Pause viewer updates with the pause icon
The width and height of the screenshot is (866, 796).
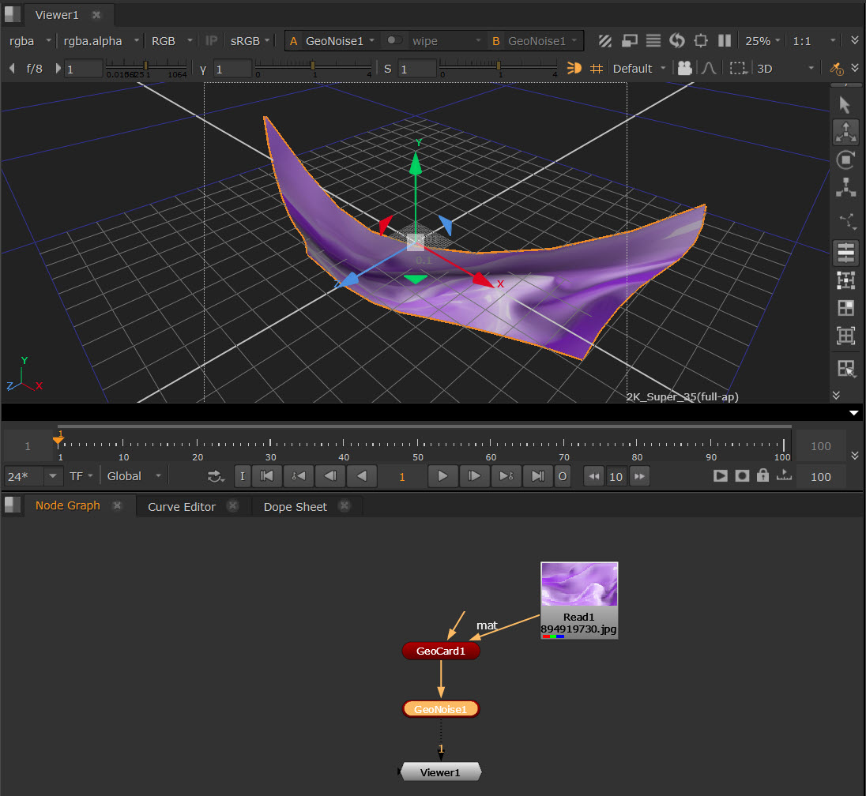pyautogui.click(x=724, y=41)
